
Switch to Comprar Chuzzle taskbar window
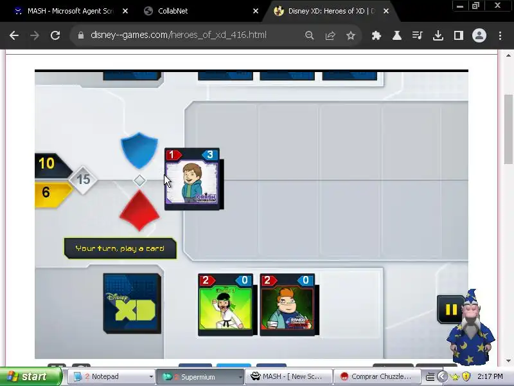tap(377, 376)
